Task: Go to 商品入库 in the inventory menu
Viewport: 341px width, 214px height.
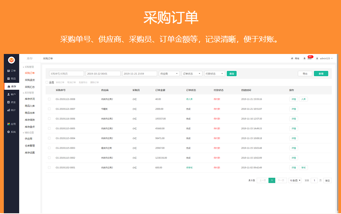Action: click(30, 106)
